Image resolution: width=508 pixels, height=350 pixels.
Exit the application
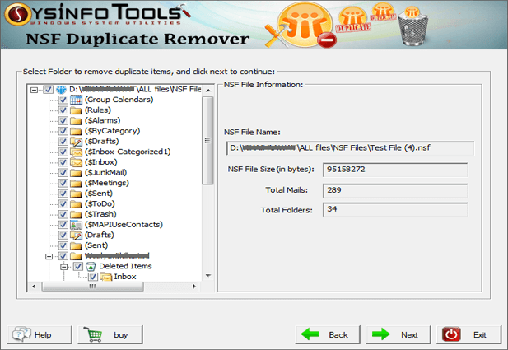tap(468, 335)
